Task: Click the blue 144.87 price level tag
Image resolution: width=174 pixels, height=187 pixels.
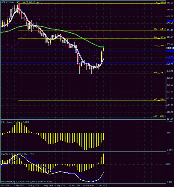Action: 170,58
